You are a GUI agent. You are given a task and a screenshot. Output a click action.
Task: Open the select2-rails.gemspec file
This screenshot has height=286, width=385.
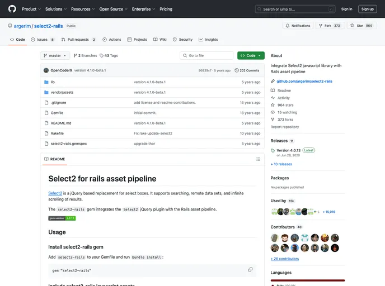point(69,144)
